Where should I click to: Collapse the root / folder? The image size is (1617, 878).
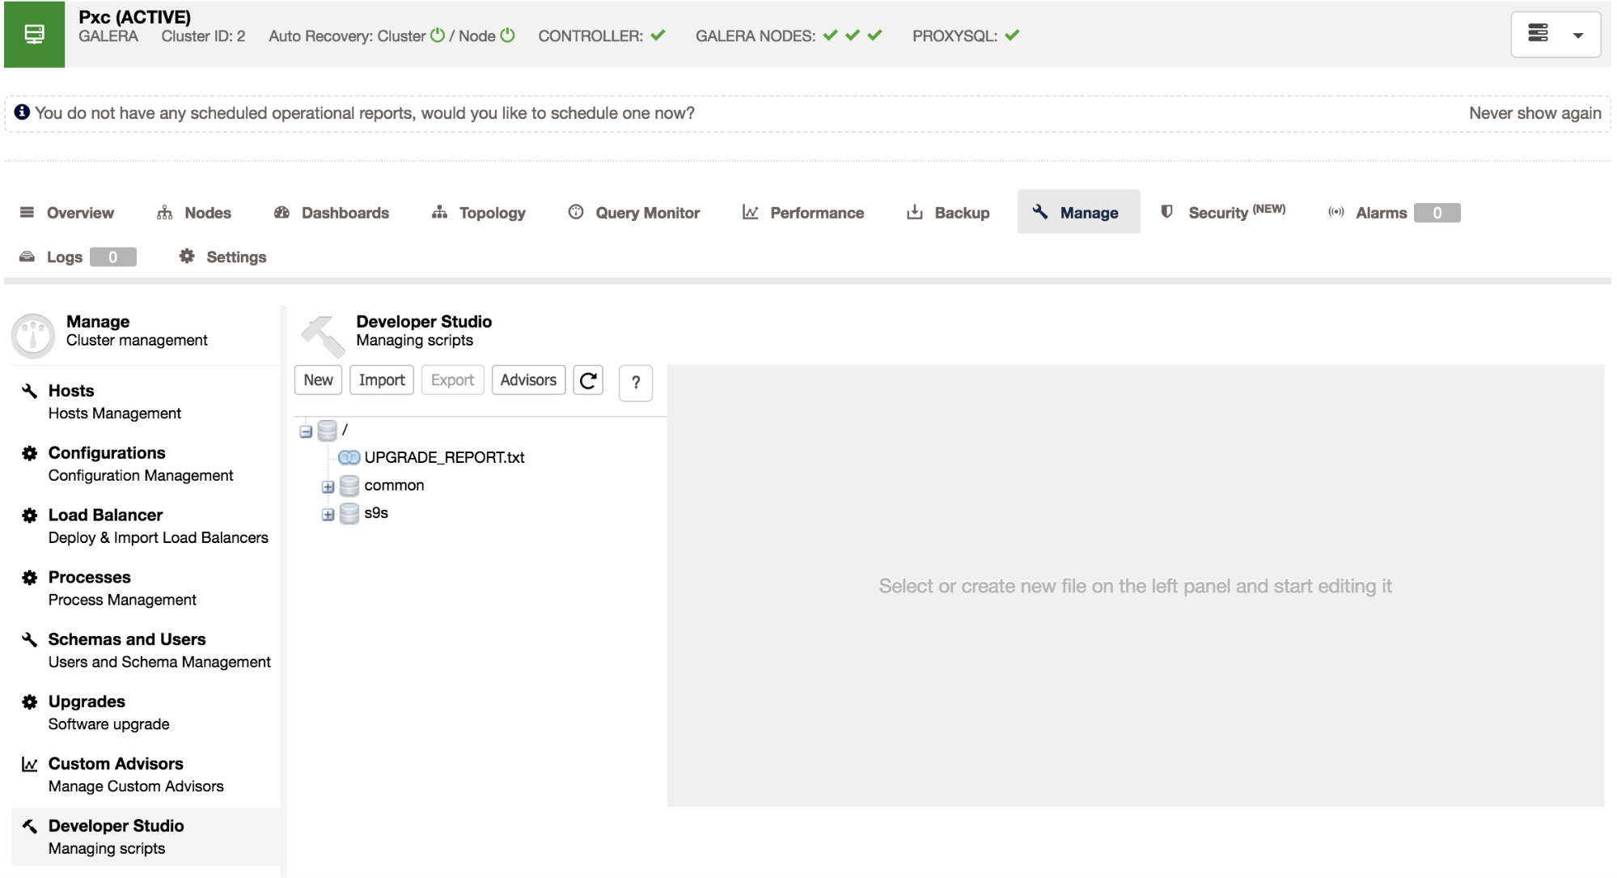(306, 431)
